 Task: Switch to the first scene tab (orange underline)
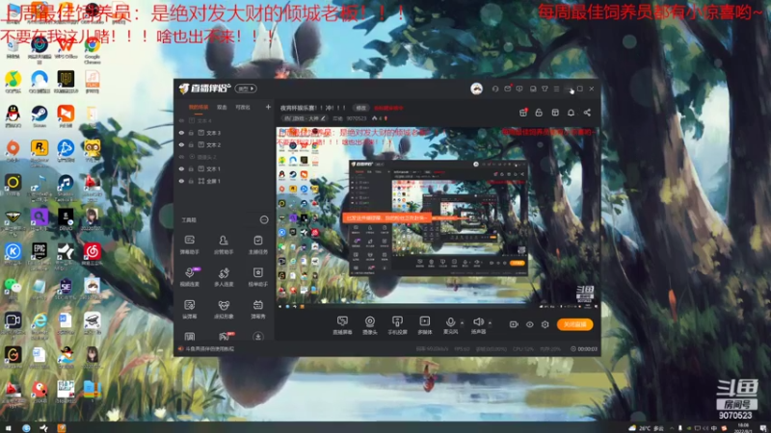pyautogui.click(x=199, y=108)
